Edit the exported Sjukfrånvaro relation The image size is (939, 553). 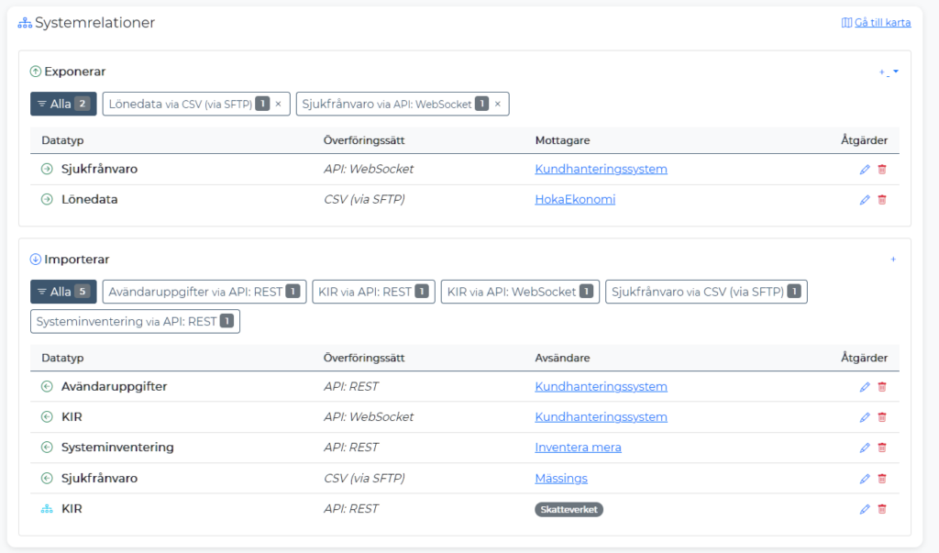click(x=865, y=170)
